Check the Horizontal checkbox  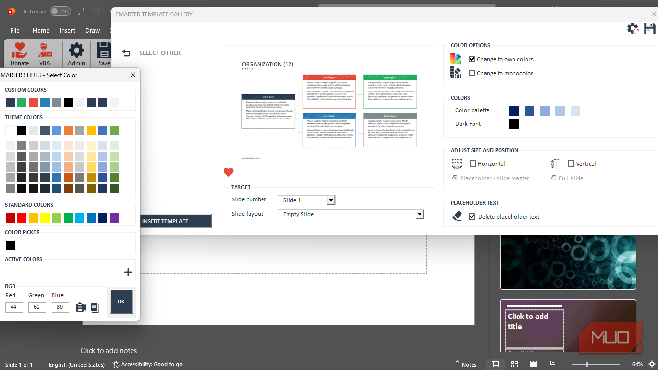473,164
